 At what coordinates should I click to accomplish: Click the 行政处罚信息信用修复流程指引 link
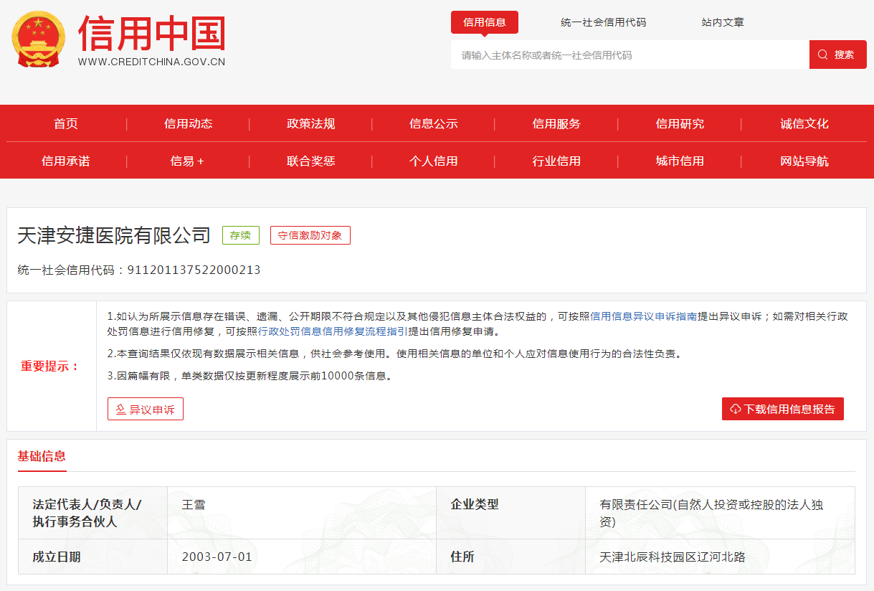[x=333, y=331]
